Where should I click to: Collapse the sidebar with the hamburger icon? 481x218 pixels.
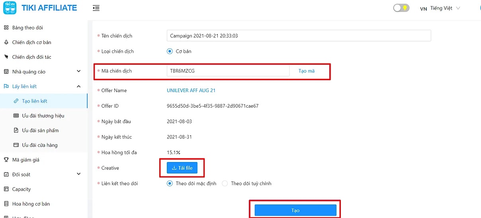[96, 8]
